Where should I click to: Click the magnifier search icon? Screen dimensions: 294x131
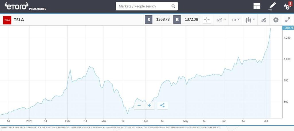coord(173,6)
